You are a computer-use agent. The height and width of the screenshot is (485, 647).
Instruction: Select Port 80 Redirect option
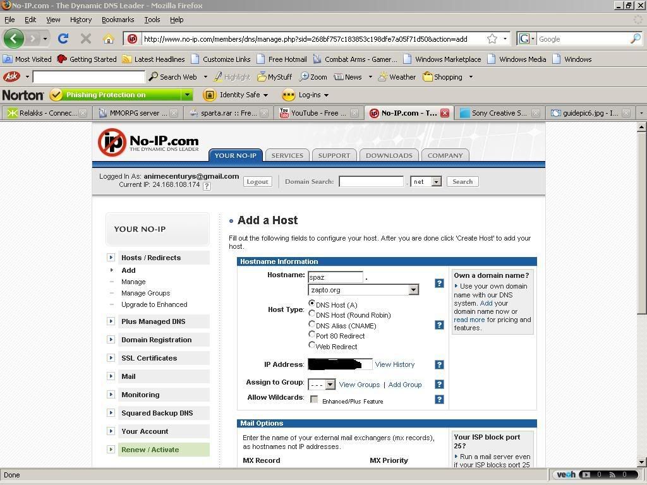(x=311, y=334)
